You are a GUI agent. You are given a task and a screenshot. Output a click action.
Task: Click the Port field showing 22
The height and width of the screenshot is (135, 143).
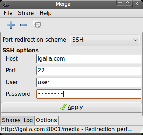pos(89,71)
